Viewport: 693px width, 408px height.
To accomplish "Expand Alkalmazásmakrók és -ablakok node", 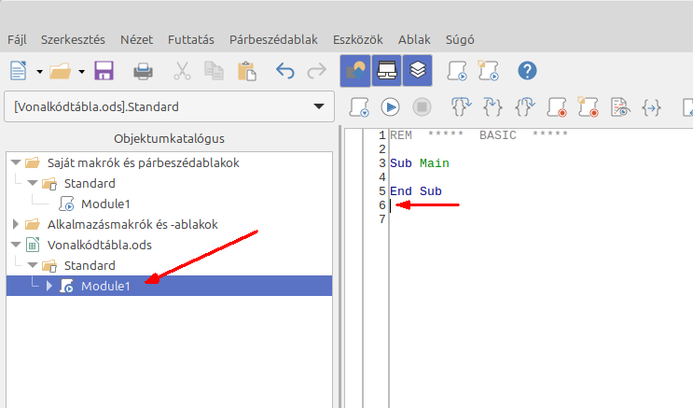I will coord(16,224).
